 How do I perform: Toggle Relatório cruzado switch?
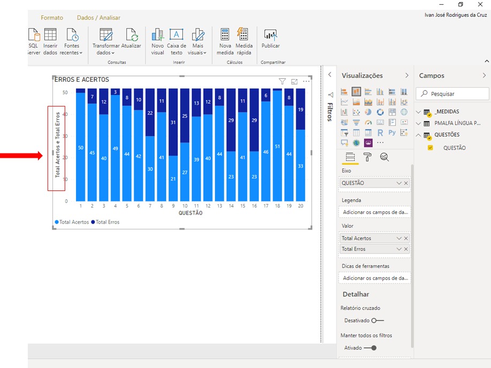click(377, 320)
